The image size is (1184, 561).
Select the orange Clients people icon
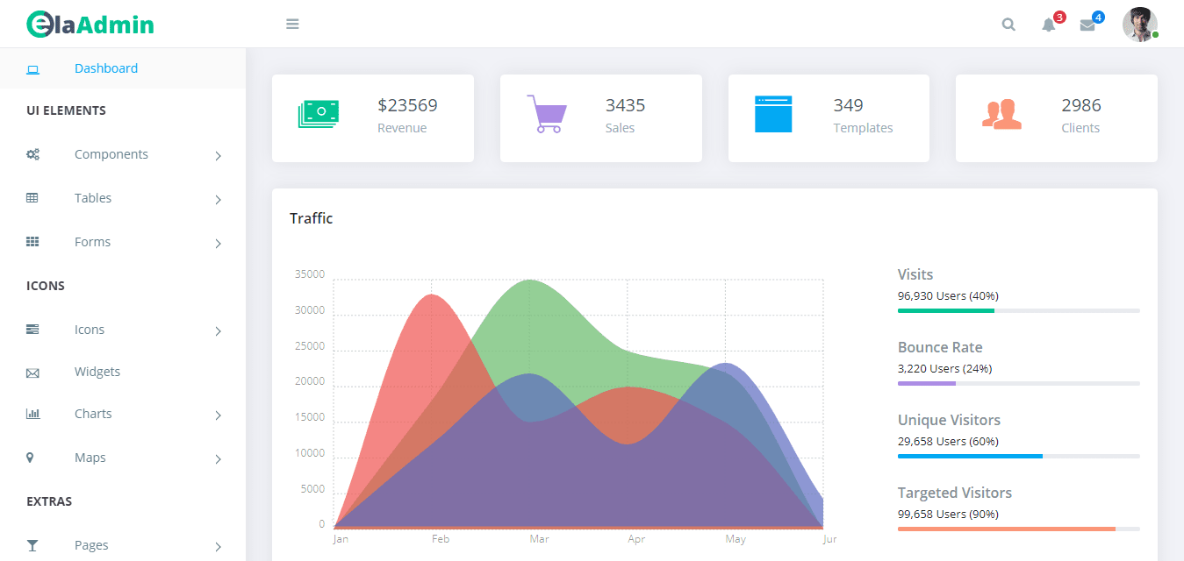(1001, 113)
